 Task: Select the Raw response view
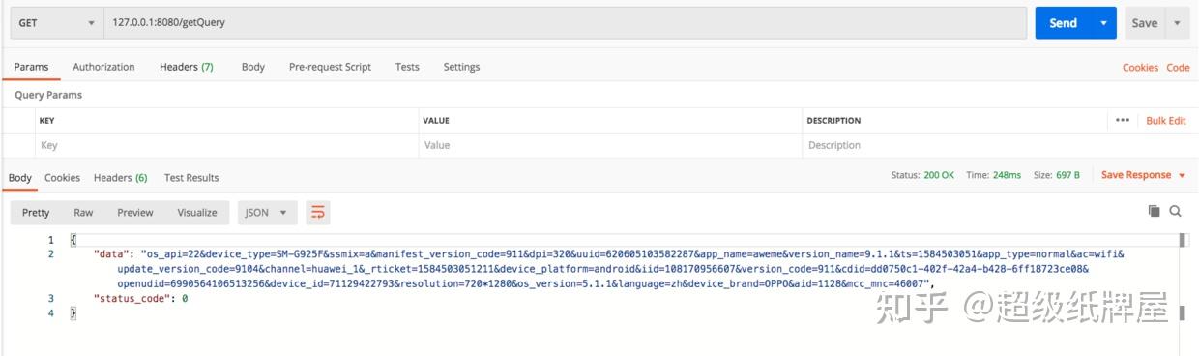(83, 212)
